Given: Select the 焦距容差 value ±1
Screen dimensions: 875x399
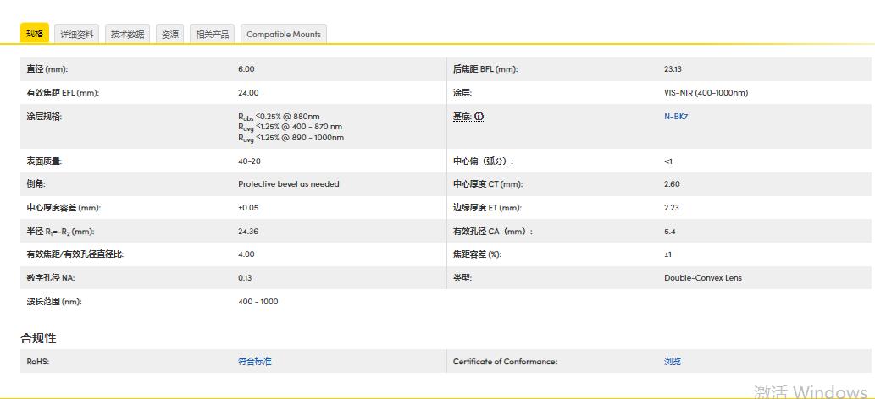Looking at the screenshot, I should click(667, 254).
